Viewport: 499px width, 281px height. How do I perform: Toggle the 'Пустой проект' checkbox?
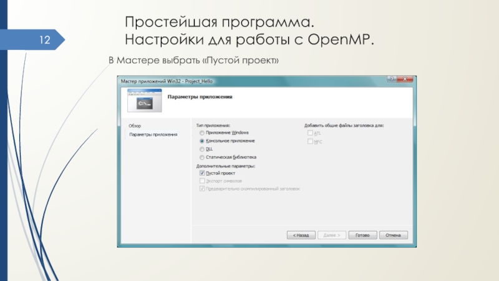[201, 173]
